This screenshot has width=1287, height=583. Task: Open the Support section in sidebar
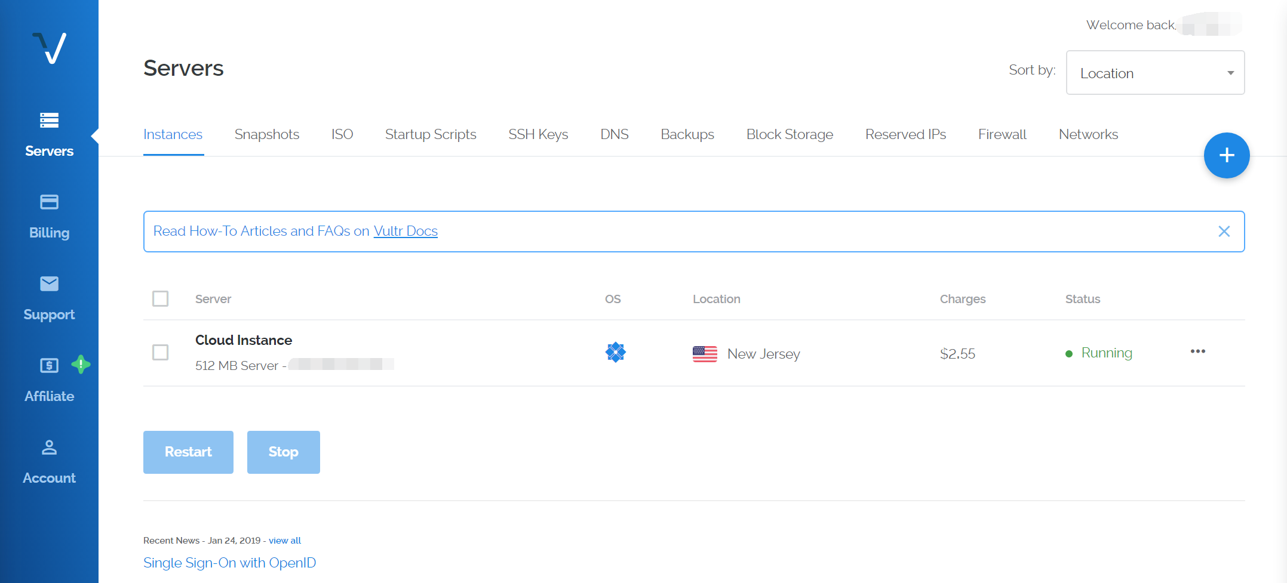click(49, 298)
